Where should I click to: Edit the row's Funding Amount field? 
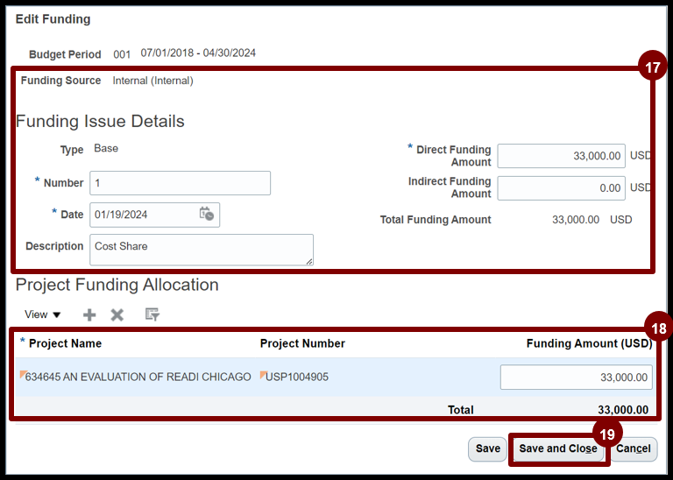click(x=576, y=378)
